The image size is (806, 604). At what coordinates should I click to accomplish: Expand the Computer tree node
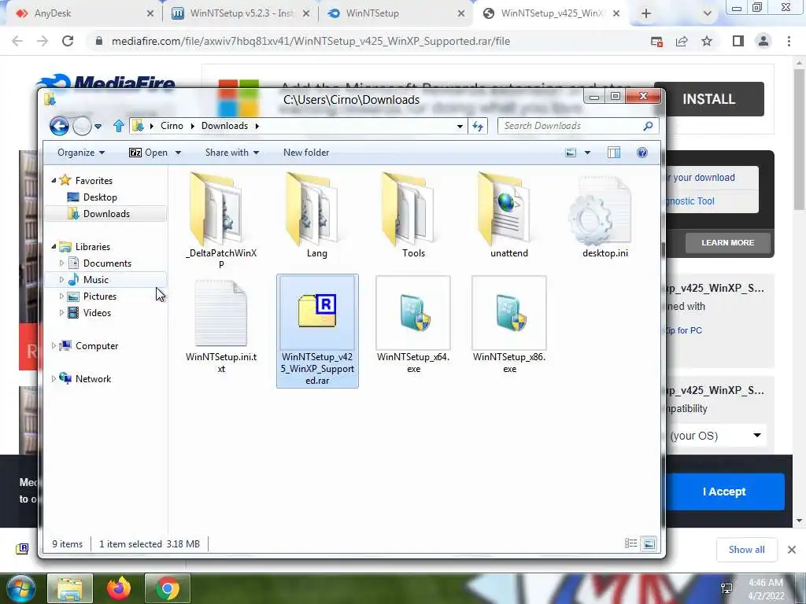pos(54,346)
